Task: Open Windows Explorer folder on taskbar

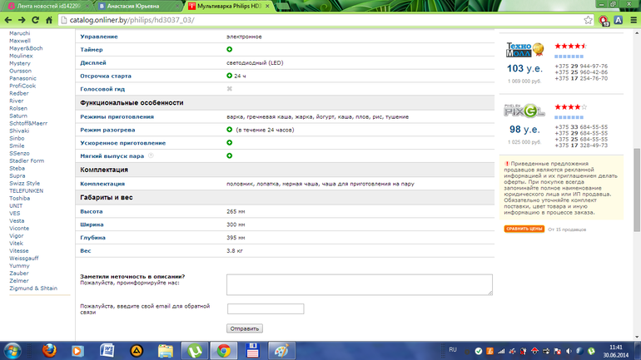Action: click(x=165, y=349)
